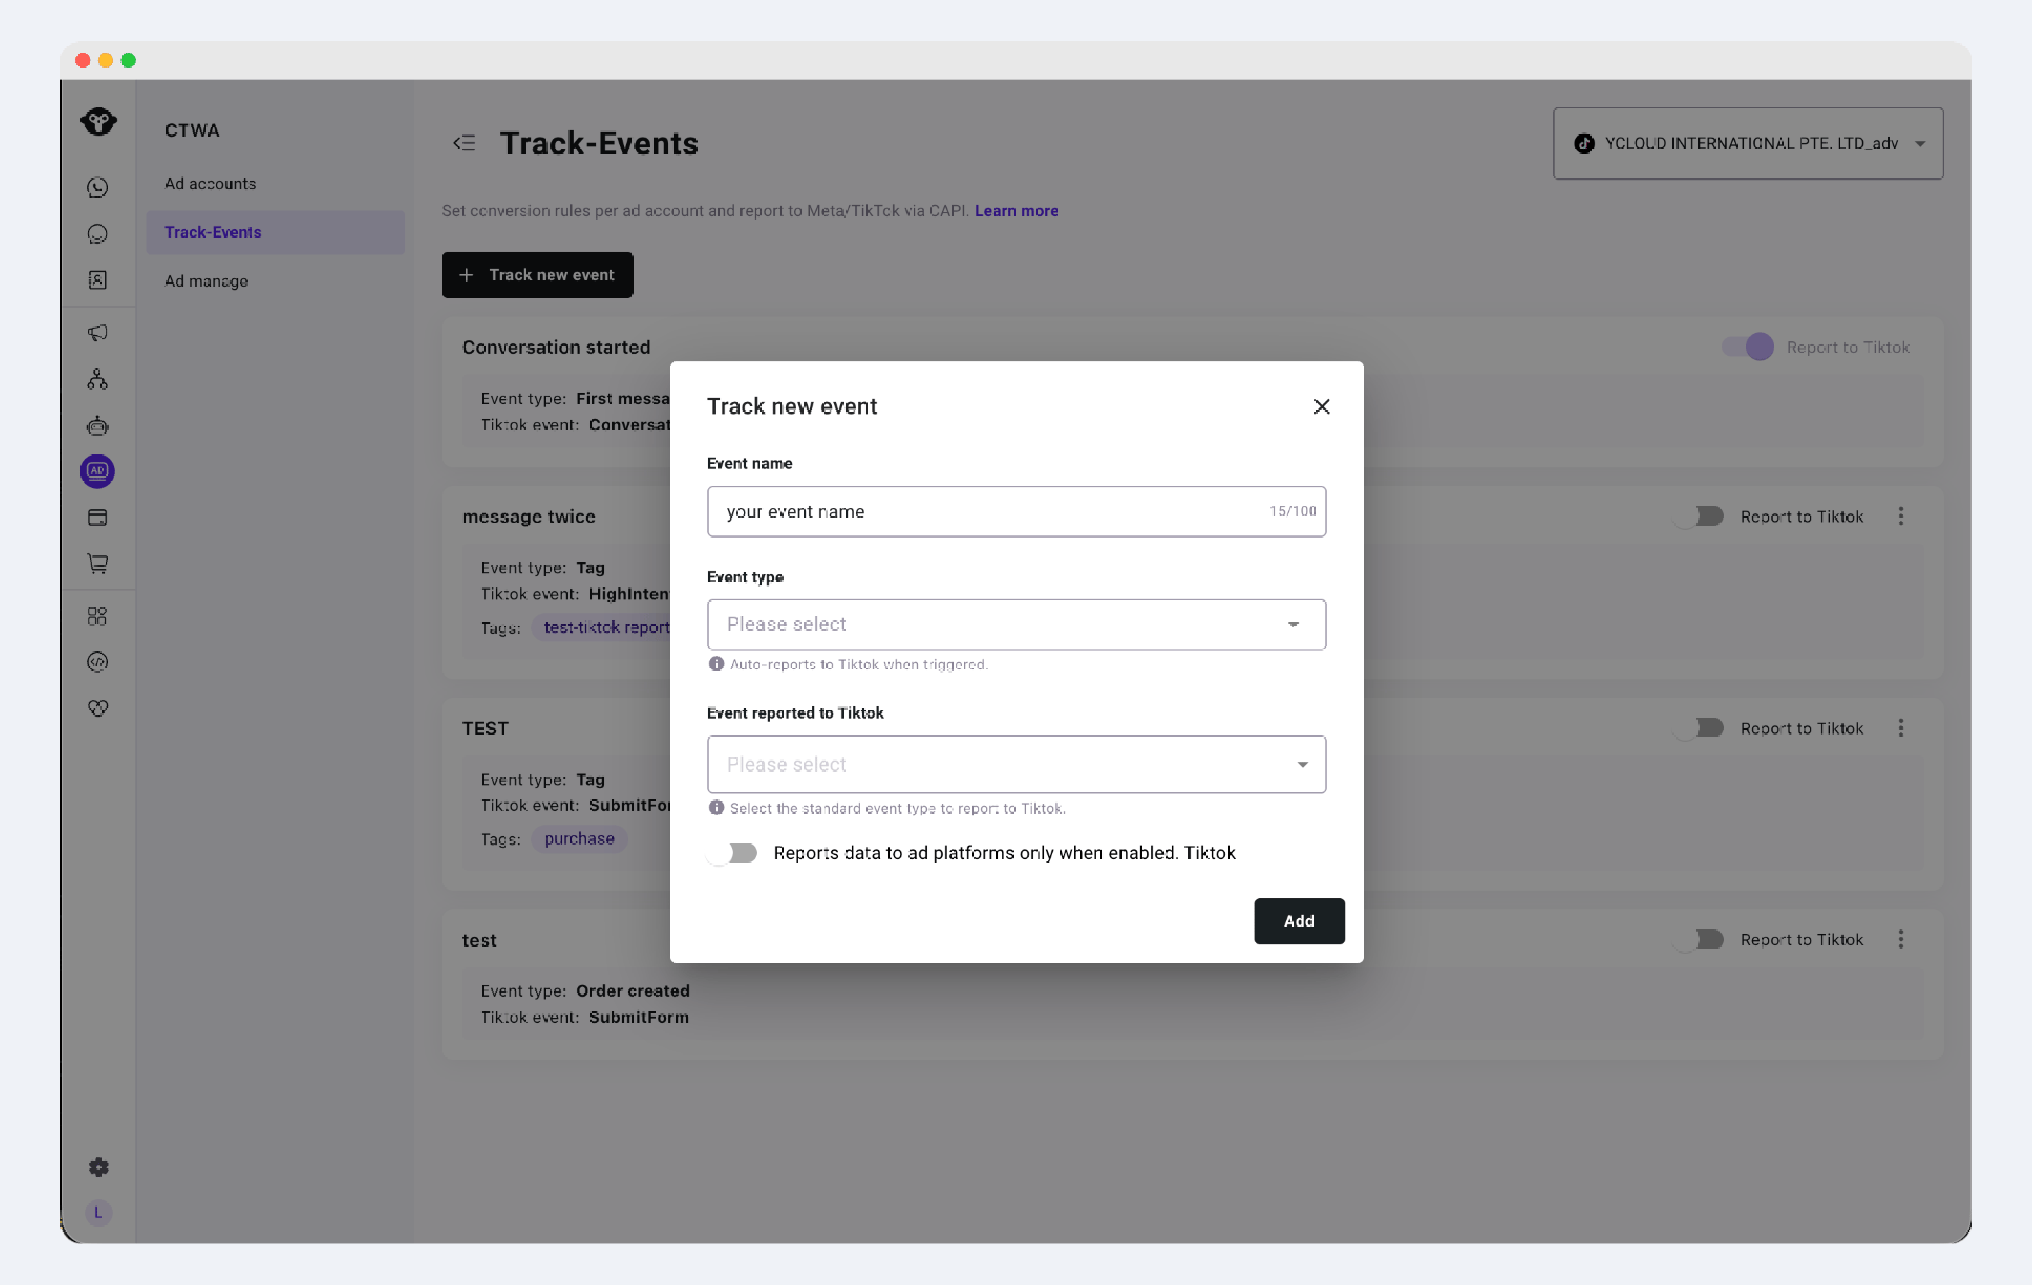
Task: Go to Track-Events menu item
Action: click(275, 232)
